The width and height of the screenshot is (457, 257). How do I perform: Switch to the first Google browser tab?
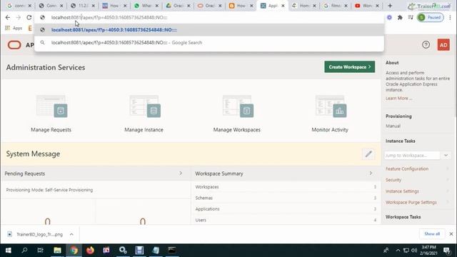coord(19,6)
